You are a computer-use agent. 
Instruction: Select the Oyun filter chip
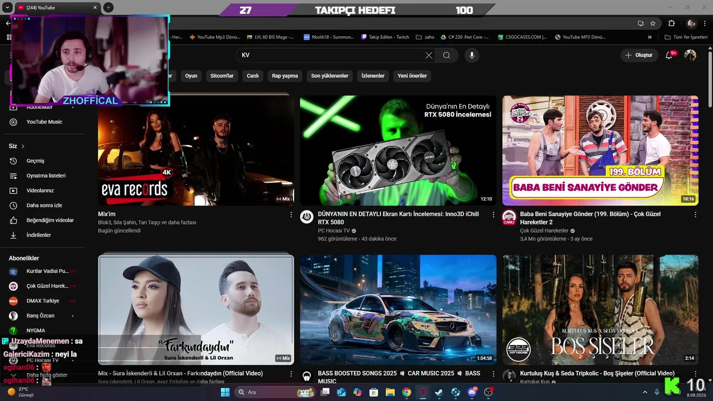pos(191,76)
